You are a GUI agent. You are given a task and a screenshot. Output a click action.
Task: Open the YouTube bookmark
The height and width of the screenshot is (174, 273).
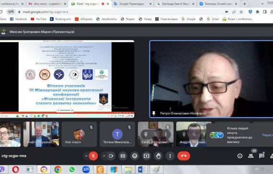point(38,19)
